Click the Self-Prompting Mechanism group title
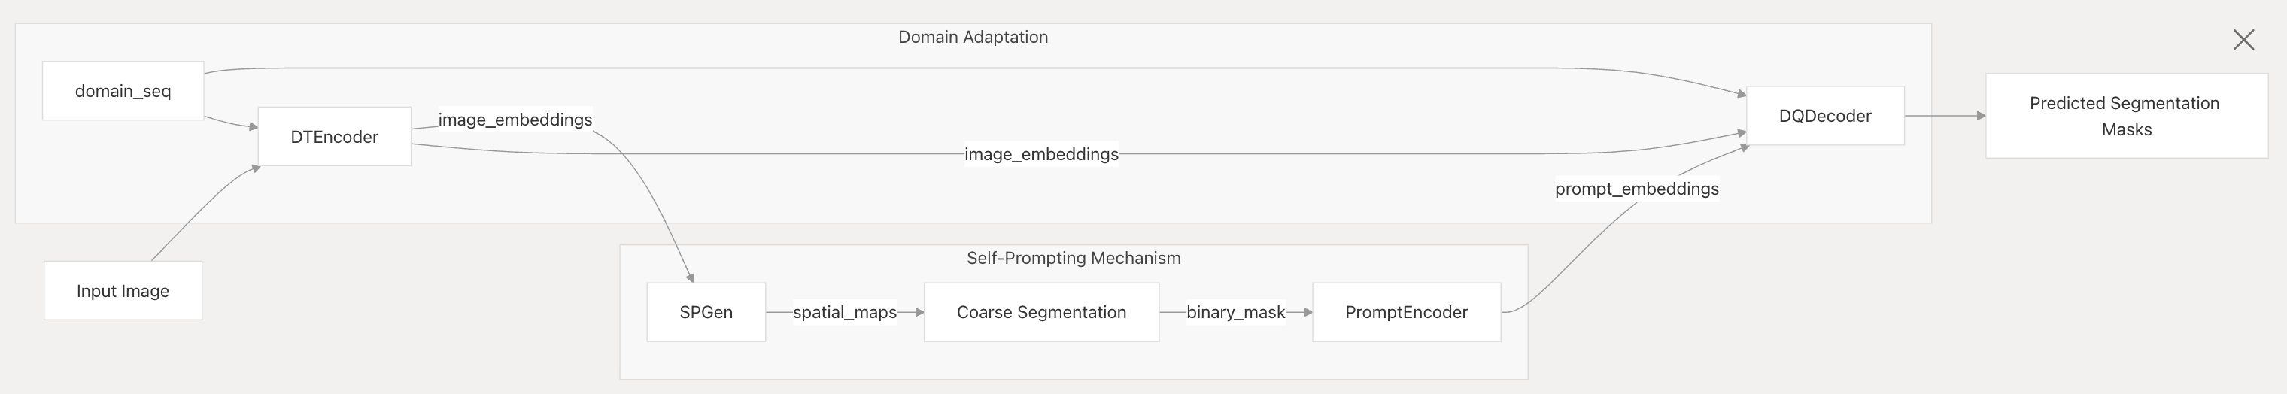2287x394 pixels. (1073, 258)
